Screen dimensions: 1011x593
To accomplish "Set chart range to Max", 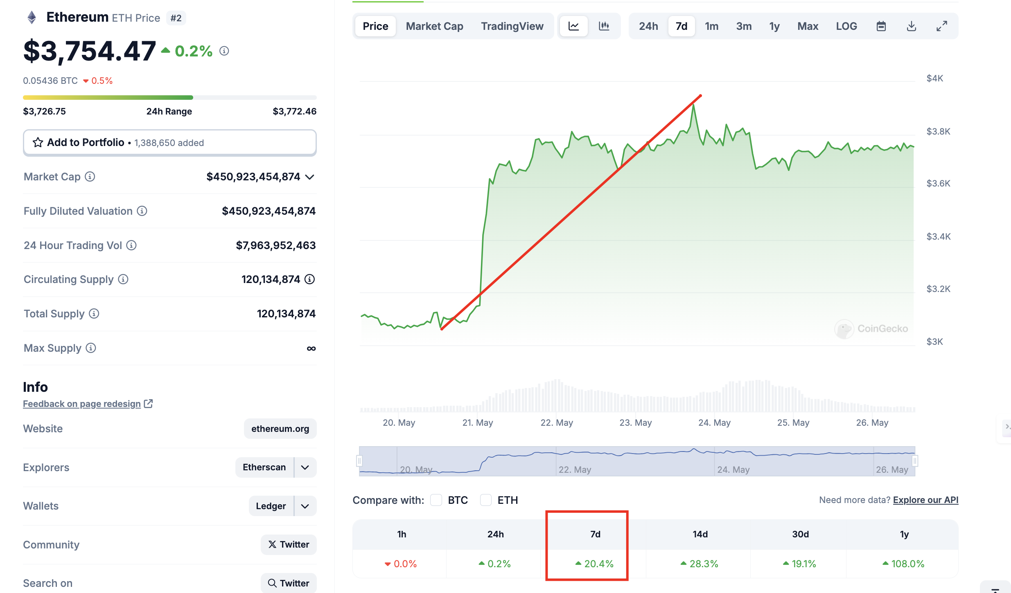I will tap(808, 26).
